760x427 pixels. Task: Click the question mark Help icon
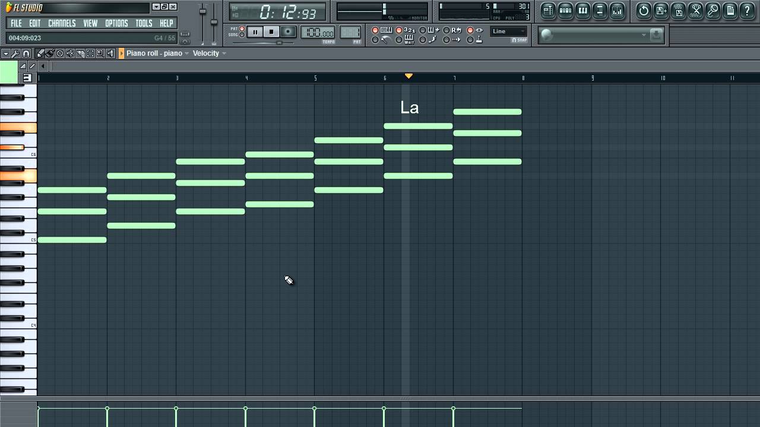747,10
